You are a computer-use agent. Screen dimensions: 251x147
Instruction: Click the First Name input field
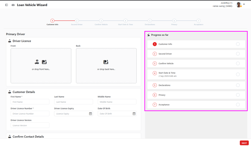(x=30, y=102)
